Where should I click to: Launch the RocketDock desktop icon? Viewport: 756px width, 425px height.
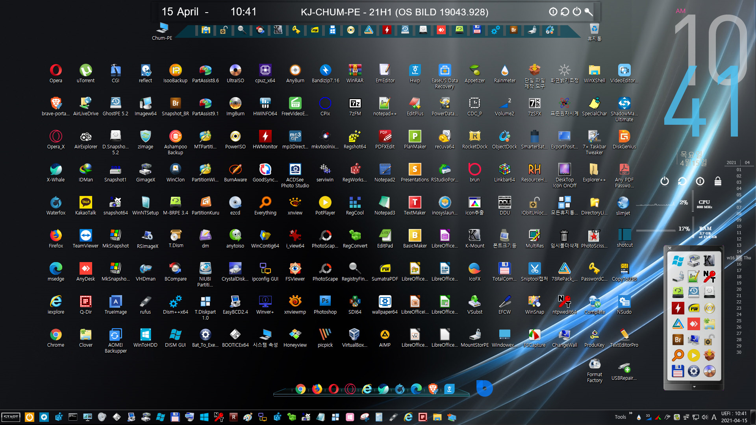point(474,140)
